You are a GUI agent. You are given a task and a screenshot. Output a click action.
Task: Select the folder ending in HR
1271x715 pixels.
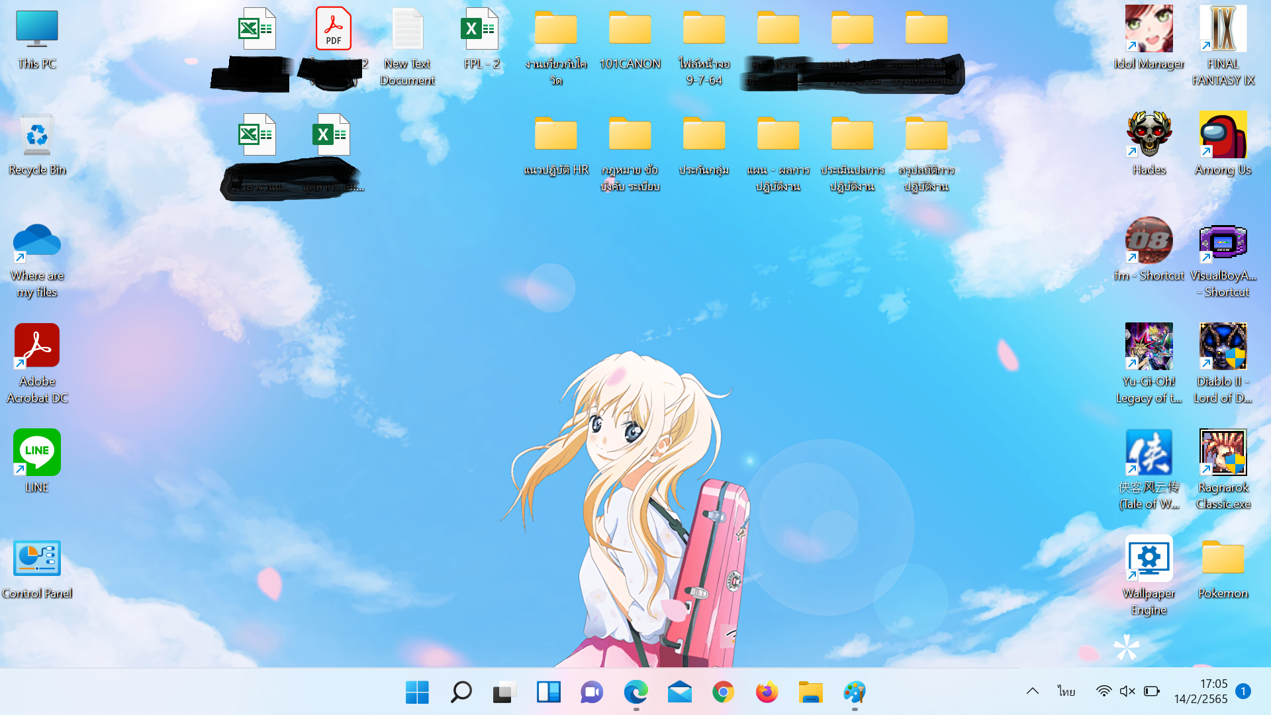point(555,146)
